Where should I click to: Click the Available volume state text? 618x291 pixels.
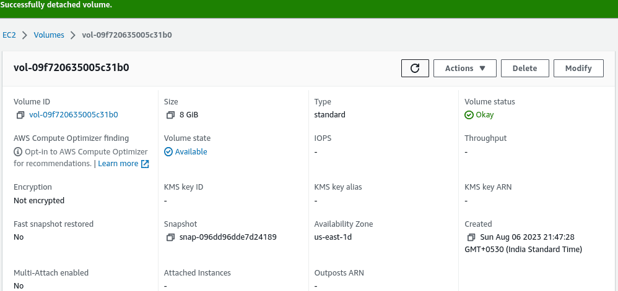coord(191,152)
